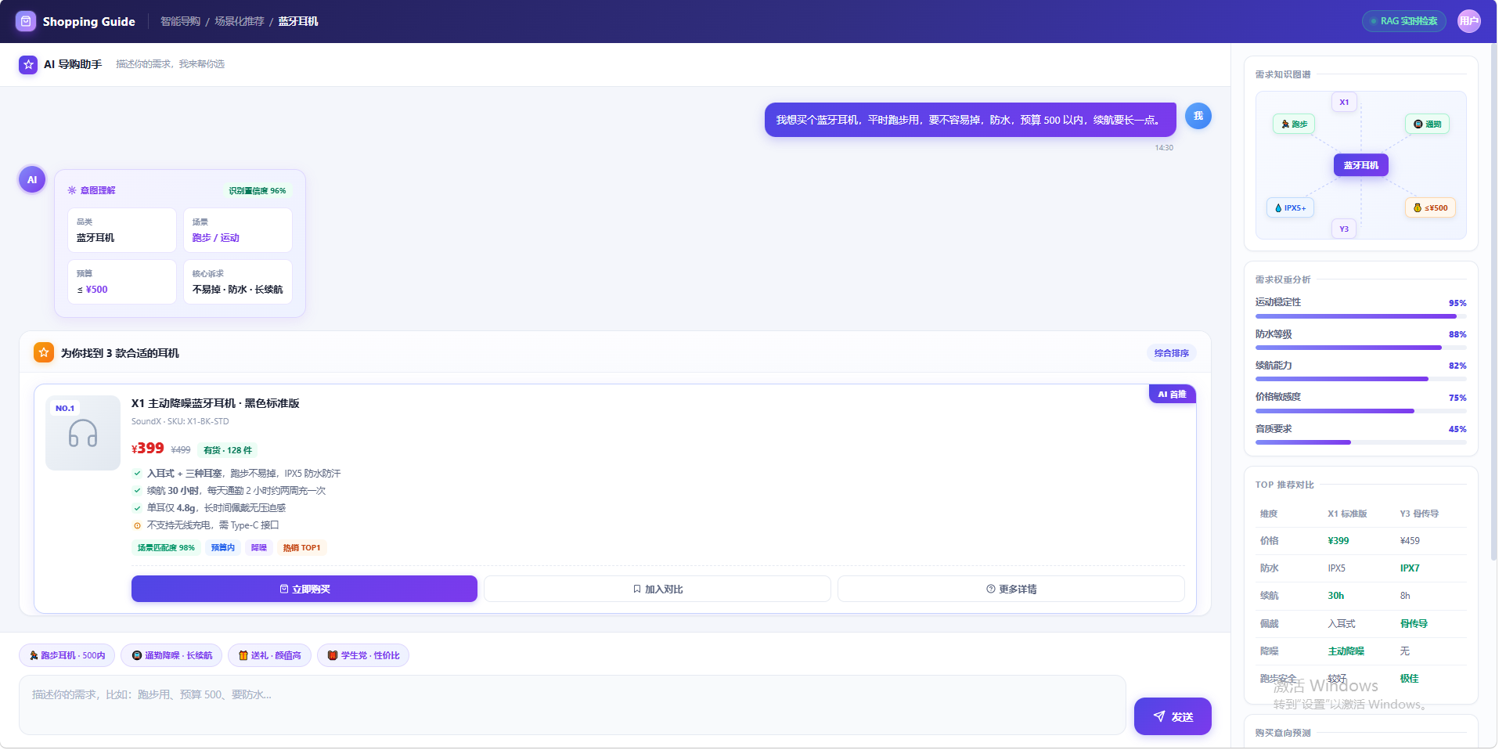Click the AI 导购助手 star icon
The height and width of the screenshot is (750, 1506).
(x=28, y=64)
